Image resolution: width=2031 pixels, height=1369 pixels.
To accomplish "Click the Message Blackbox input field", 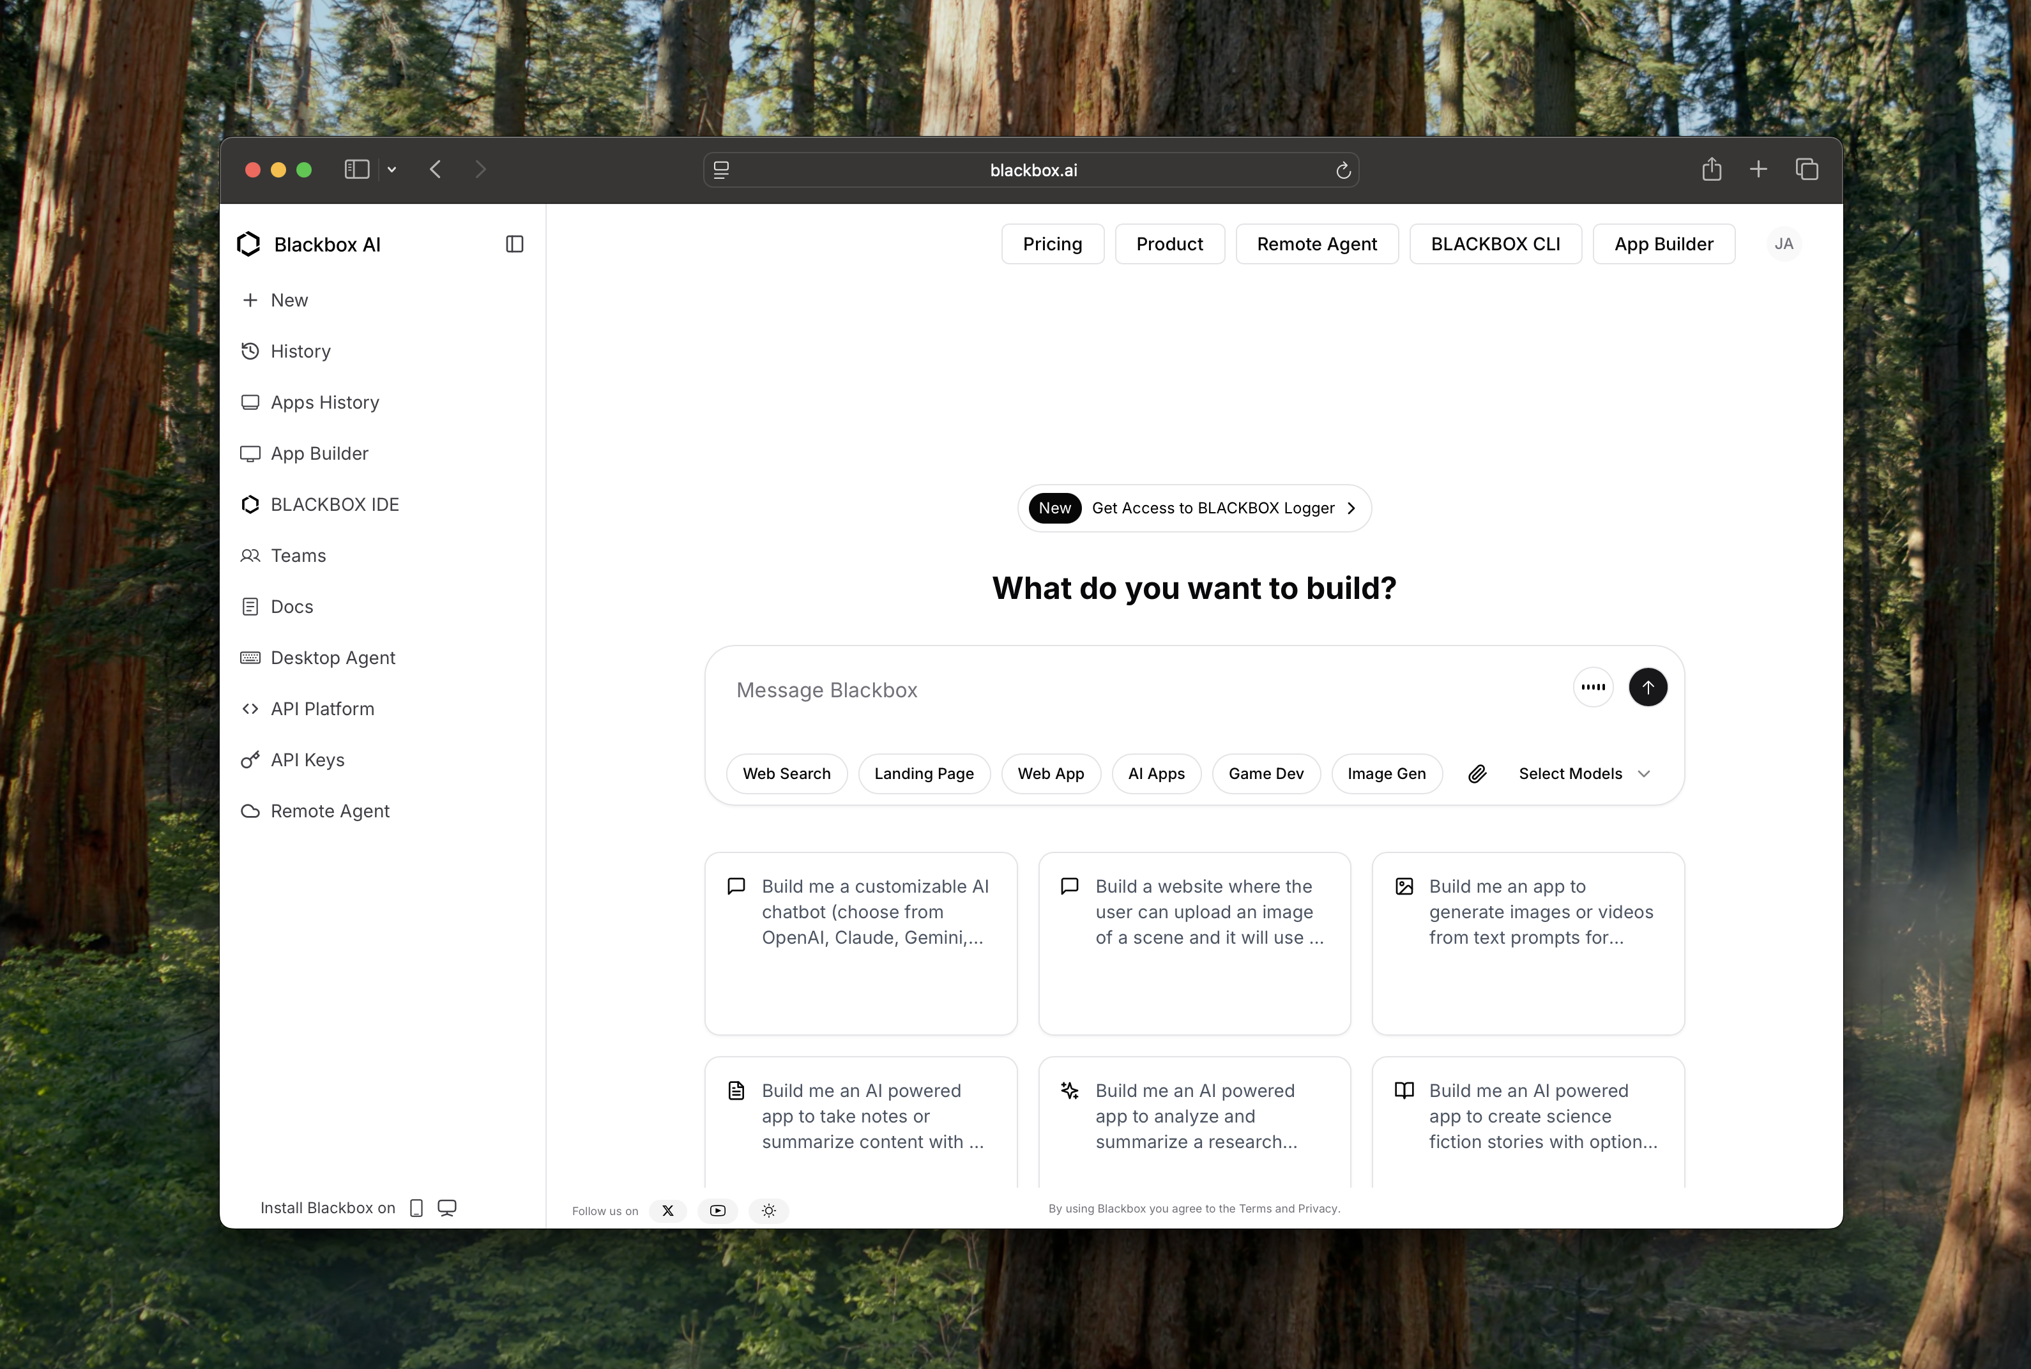I will pyautogui.click(x=1135, y=690).
